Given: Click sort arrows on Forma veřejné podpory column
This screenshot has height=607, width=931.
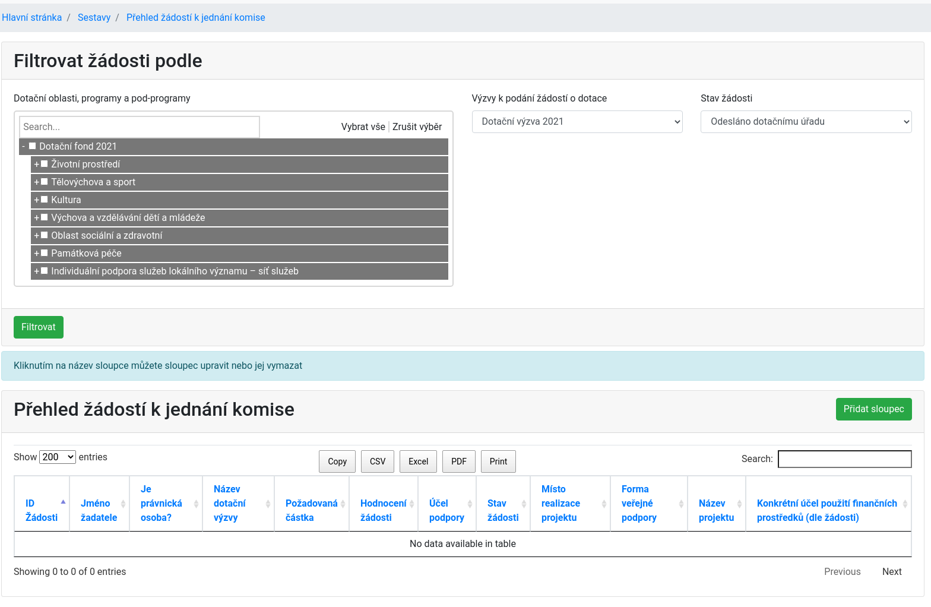Looking at the screenshot, I should (x=681, y=504).
